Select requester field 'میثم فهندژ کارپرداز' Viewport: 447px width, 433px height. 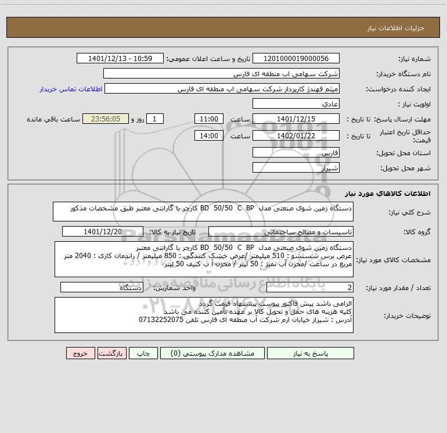(222, 88)
